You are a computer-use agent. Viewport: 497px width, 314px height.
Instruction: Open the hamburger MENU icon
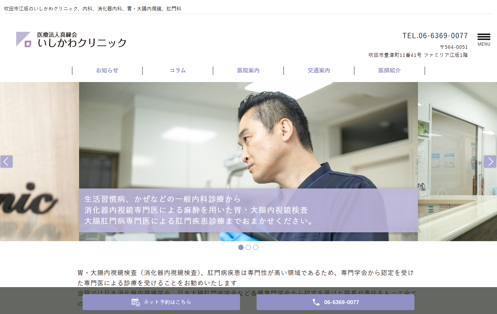(484, 40)
